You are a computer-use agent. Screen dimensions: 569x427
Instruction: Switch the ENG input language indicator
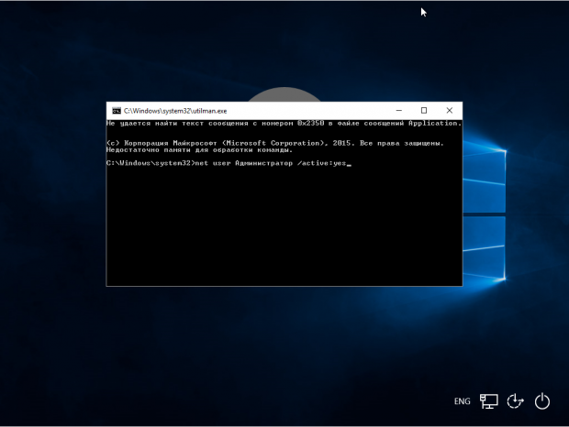(x=462, y=401)
